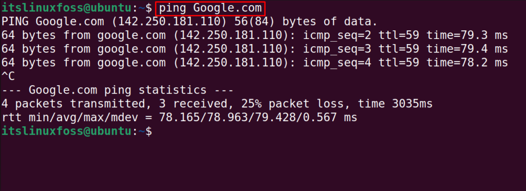Click the 'itslinuxfoss@ubuntu' text on the first line
This screenshot has width=526, height=191.
coord(67,8)
